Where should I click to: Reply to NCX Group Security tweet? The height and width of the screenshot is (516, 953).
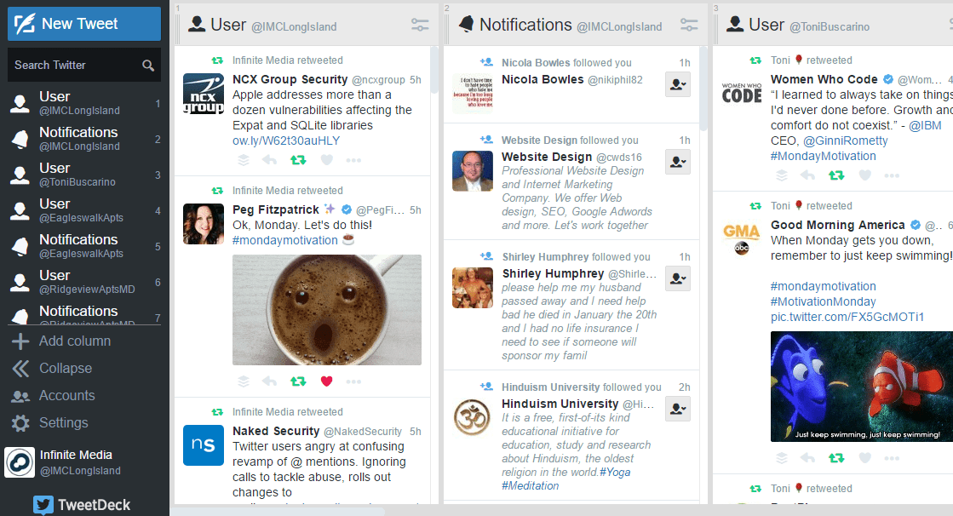pyautogui.click(x=269, y=160)
